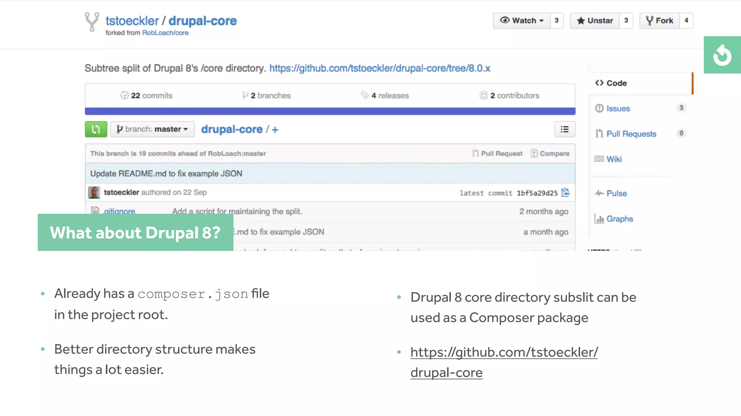Open the drupal-core repository title link
This screenshot has height=416, width=741.
(x=203, y=21)
